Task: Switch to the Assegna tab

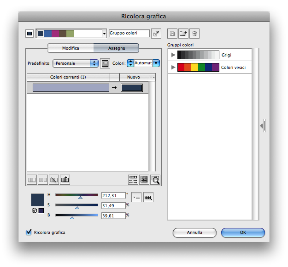Action: coord(116,48)
